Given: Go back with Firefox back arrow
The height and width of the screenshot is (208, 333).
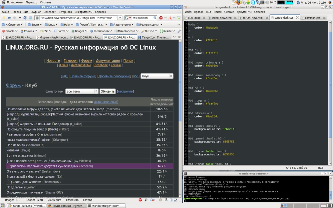Looking at the screenshot, I should click(9, 18).
